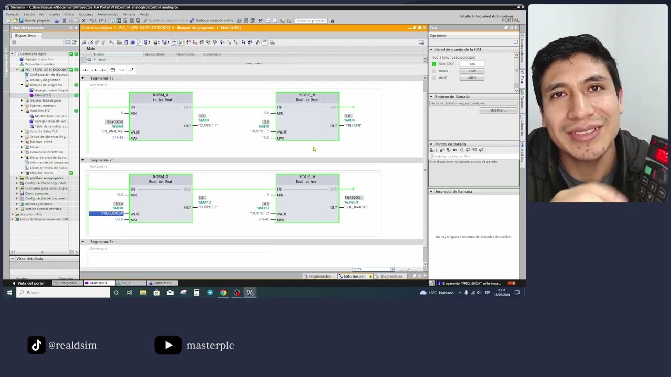Click the "SAL_ANALOG" output operand

[x=356, y=207]
